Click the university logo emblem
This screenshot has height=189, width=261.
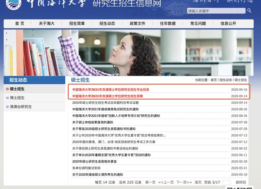pyautogui.click(x=13, y=4)
